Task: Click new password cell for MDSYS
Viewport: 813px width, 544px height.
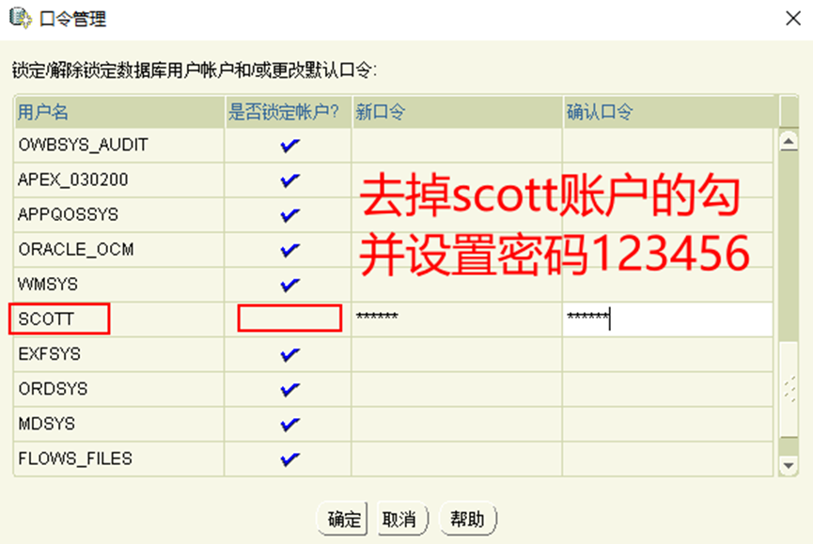Action: [x=457, y=425]
